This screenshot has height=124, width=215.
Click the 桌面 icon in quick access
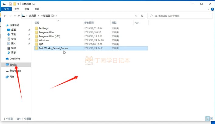9,30
